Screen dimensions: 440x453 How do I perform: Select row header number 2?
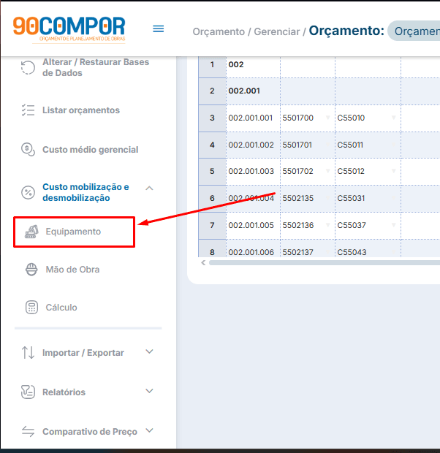[212, 91]
